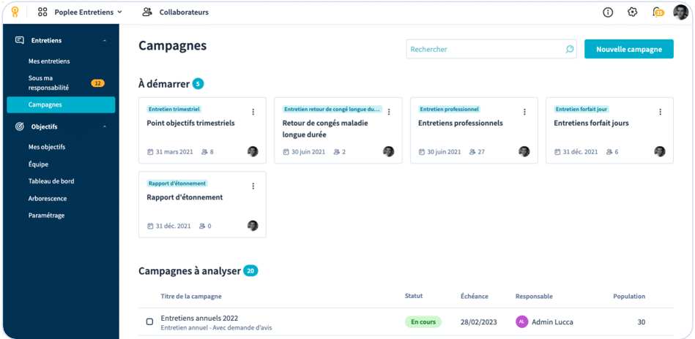Screen dimensions: 695x339
Task: Open Mes entretiens in the sidebar
Action: (x=49, y=61)
